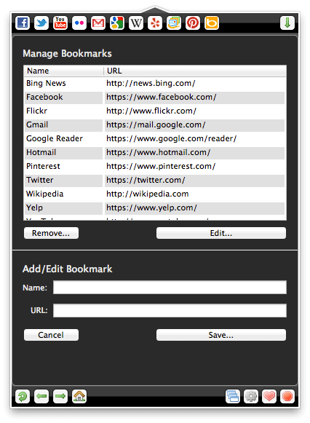Go forward with the right arrow icon

tap(60, 396)
